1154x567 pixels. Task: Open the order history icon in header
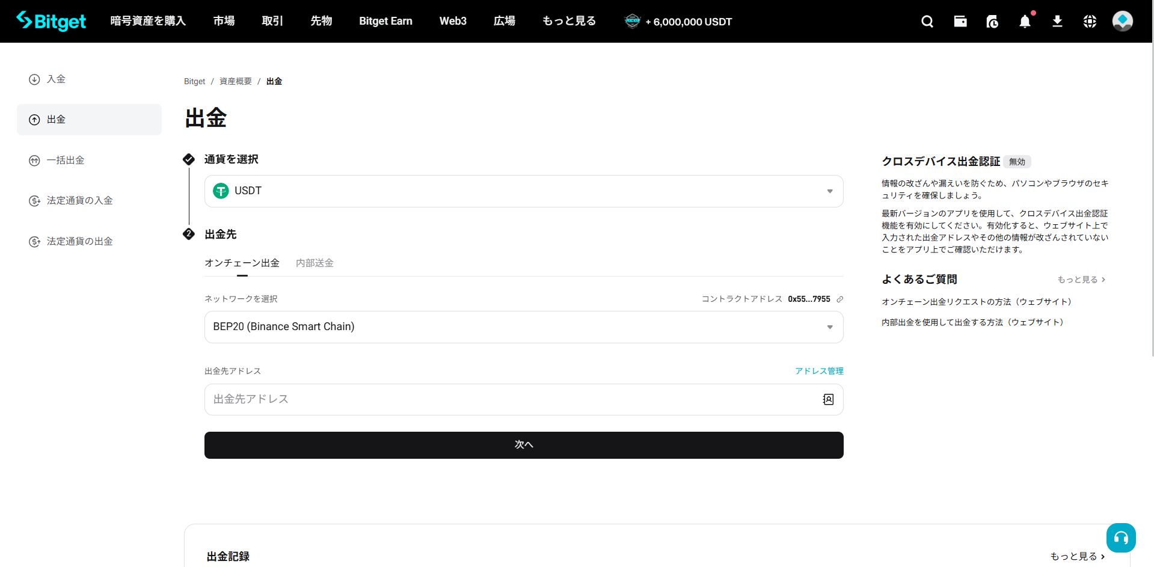992,22
